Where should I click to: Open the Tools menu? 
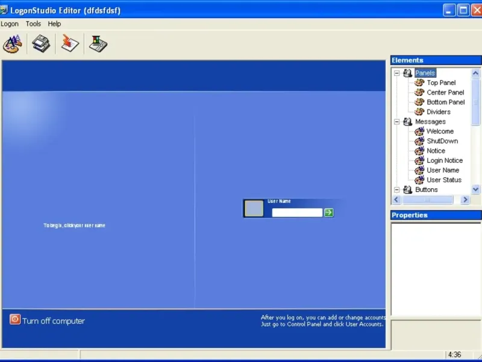pos(33,24)
